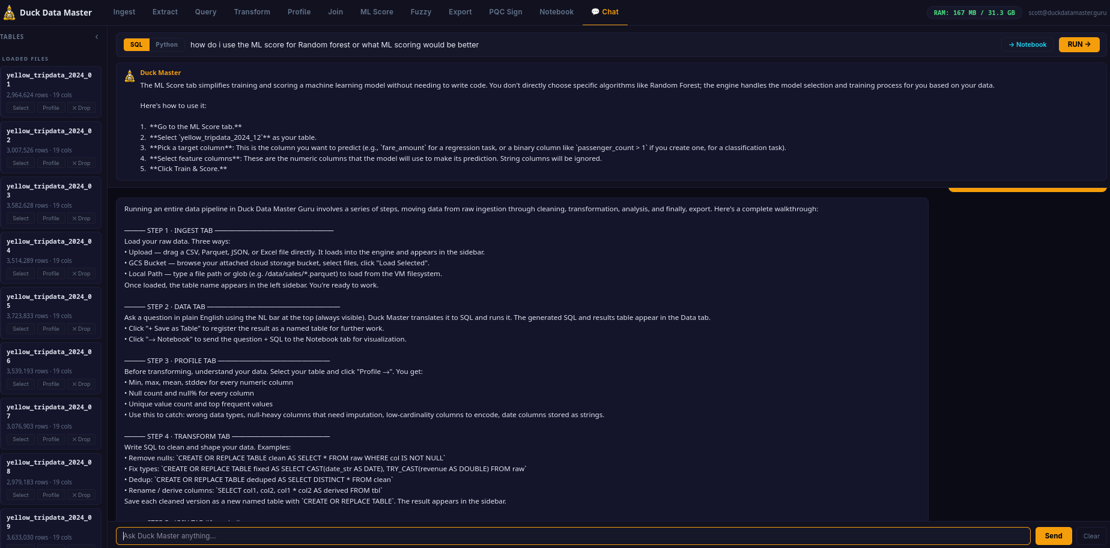The image size is (1110, 548).
Task: Go to the Export tab
Action: pos(460,12)
